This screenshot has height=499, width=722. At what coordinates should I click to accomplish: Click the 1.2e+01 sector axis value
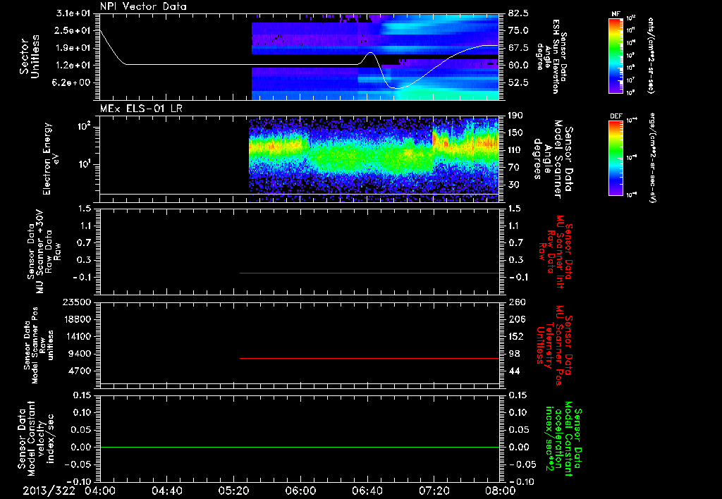click(73, 66)
